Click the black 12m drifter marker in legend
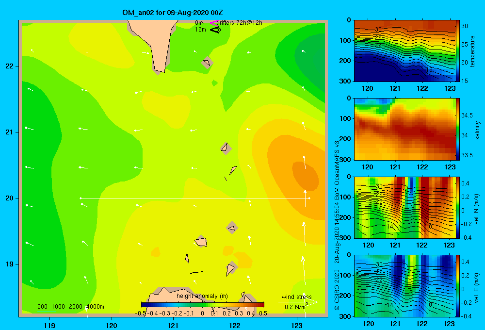 point(215,30)
